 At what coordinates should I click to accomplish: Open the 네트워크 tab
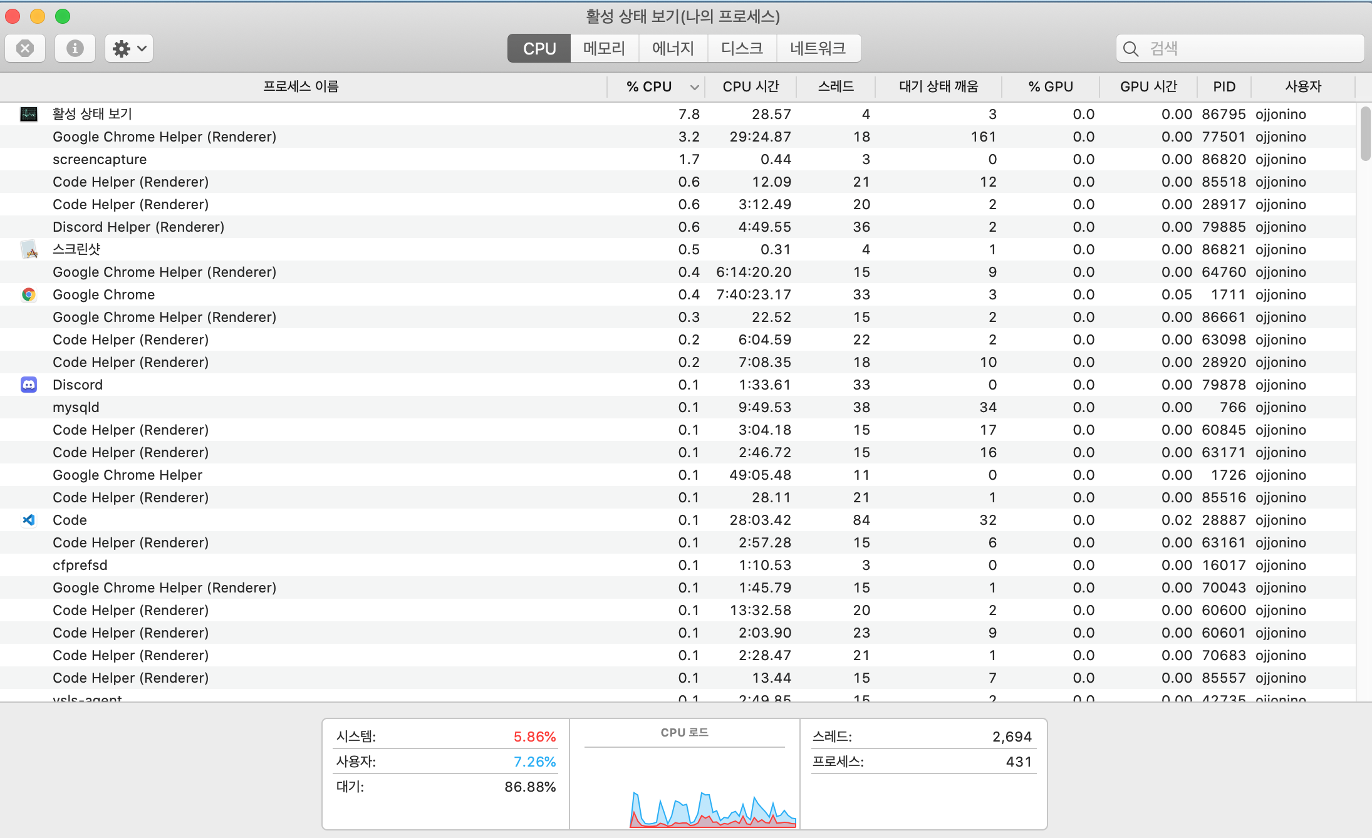(818, 48)
